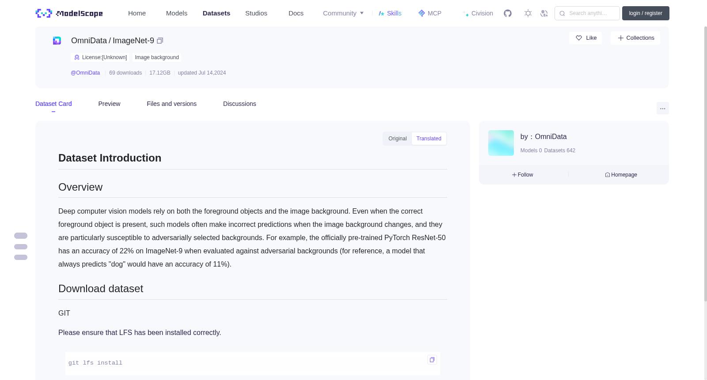The height and width of the screenshot is (380, 707).
Task: Show the Original dataset card text
Action: click(398, 139)
